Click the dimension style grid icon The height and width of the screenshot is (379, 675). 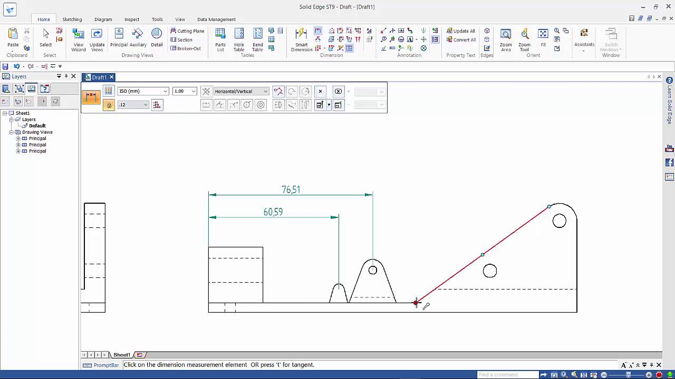pyautogui.click(x=108, y=91)
